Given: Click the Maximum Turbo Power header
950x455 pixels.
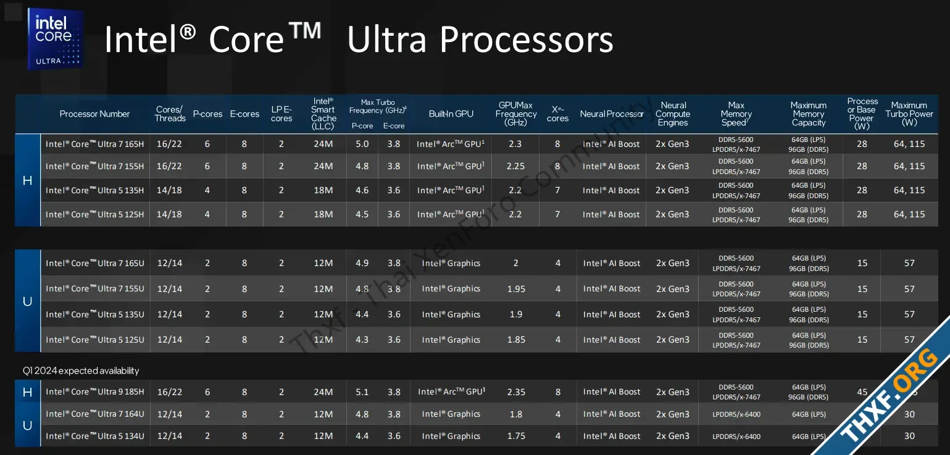Looking at the screenshot, I should point(909,114).
